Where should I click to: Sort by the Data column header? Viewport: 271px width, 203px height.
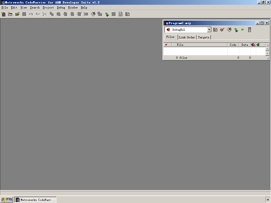point(245,45)
